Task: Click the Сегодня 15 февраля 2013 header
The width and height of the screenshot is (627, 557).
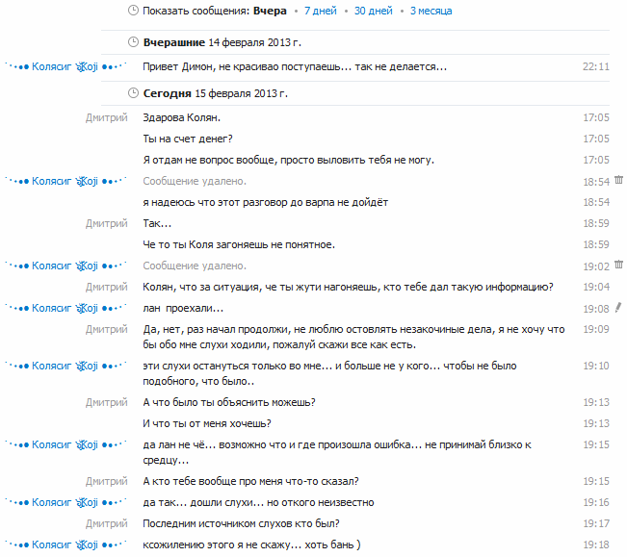Action: pos(215,93)
